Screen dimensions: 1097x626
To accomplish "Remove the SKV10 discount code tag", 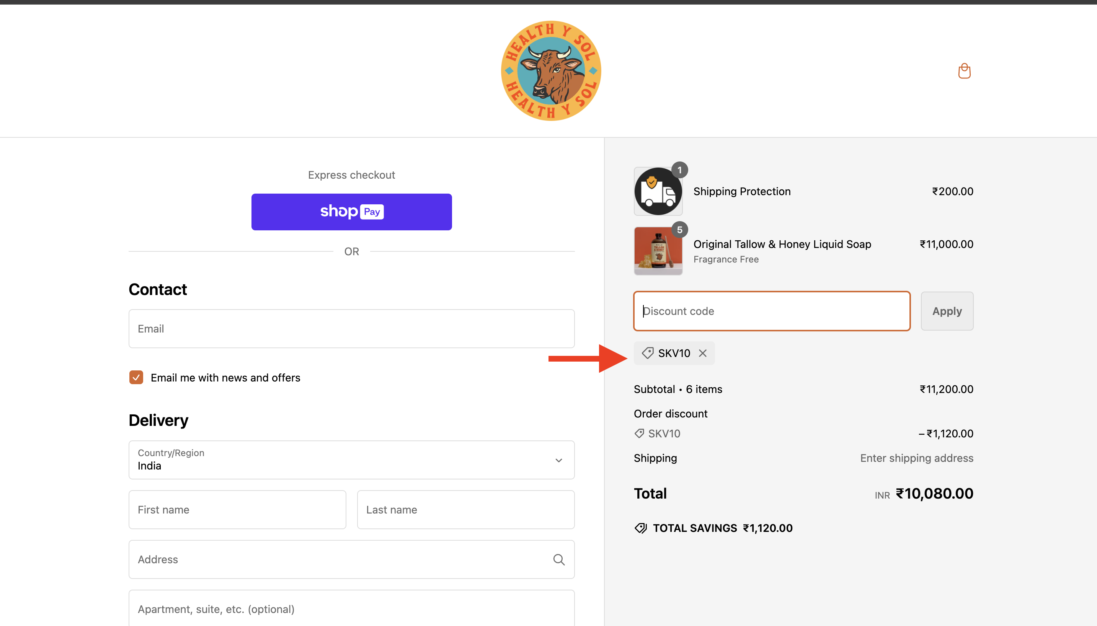I will [703, 353].
